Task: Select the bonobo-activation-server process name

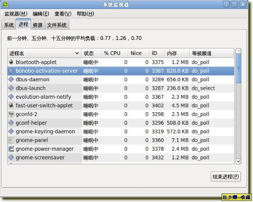Action: tap(47, 71)
